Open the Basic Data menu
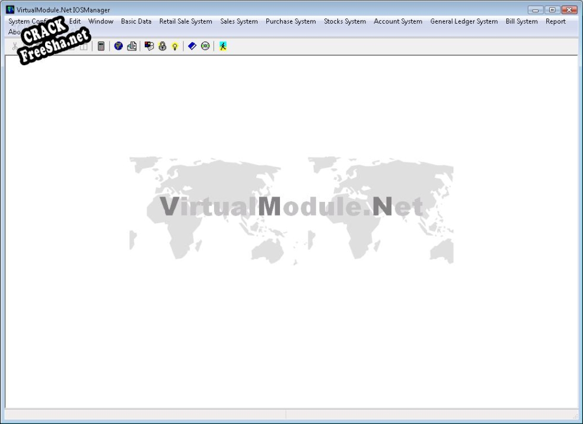This screenshot has height=424, width=583. tap(136, 21)
